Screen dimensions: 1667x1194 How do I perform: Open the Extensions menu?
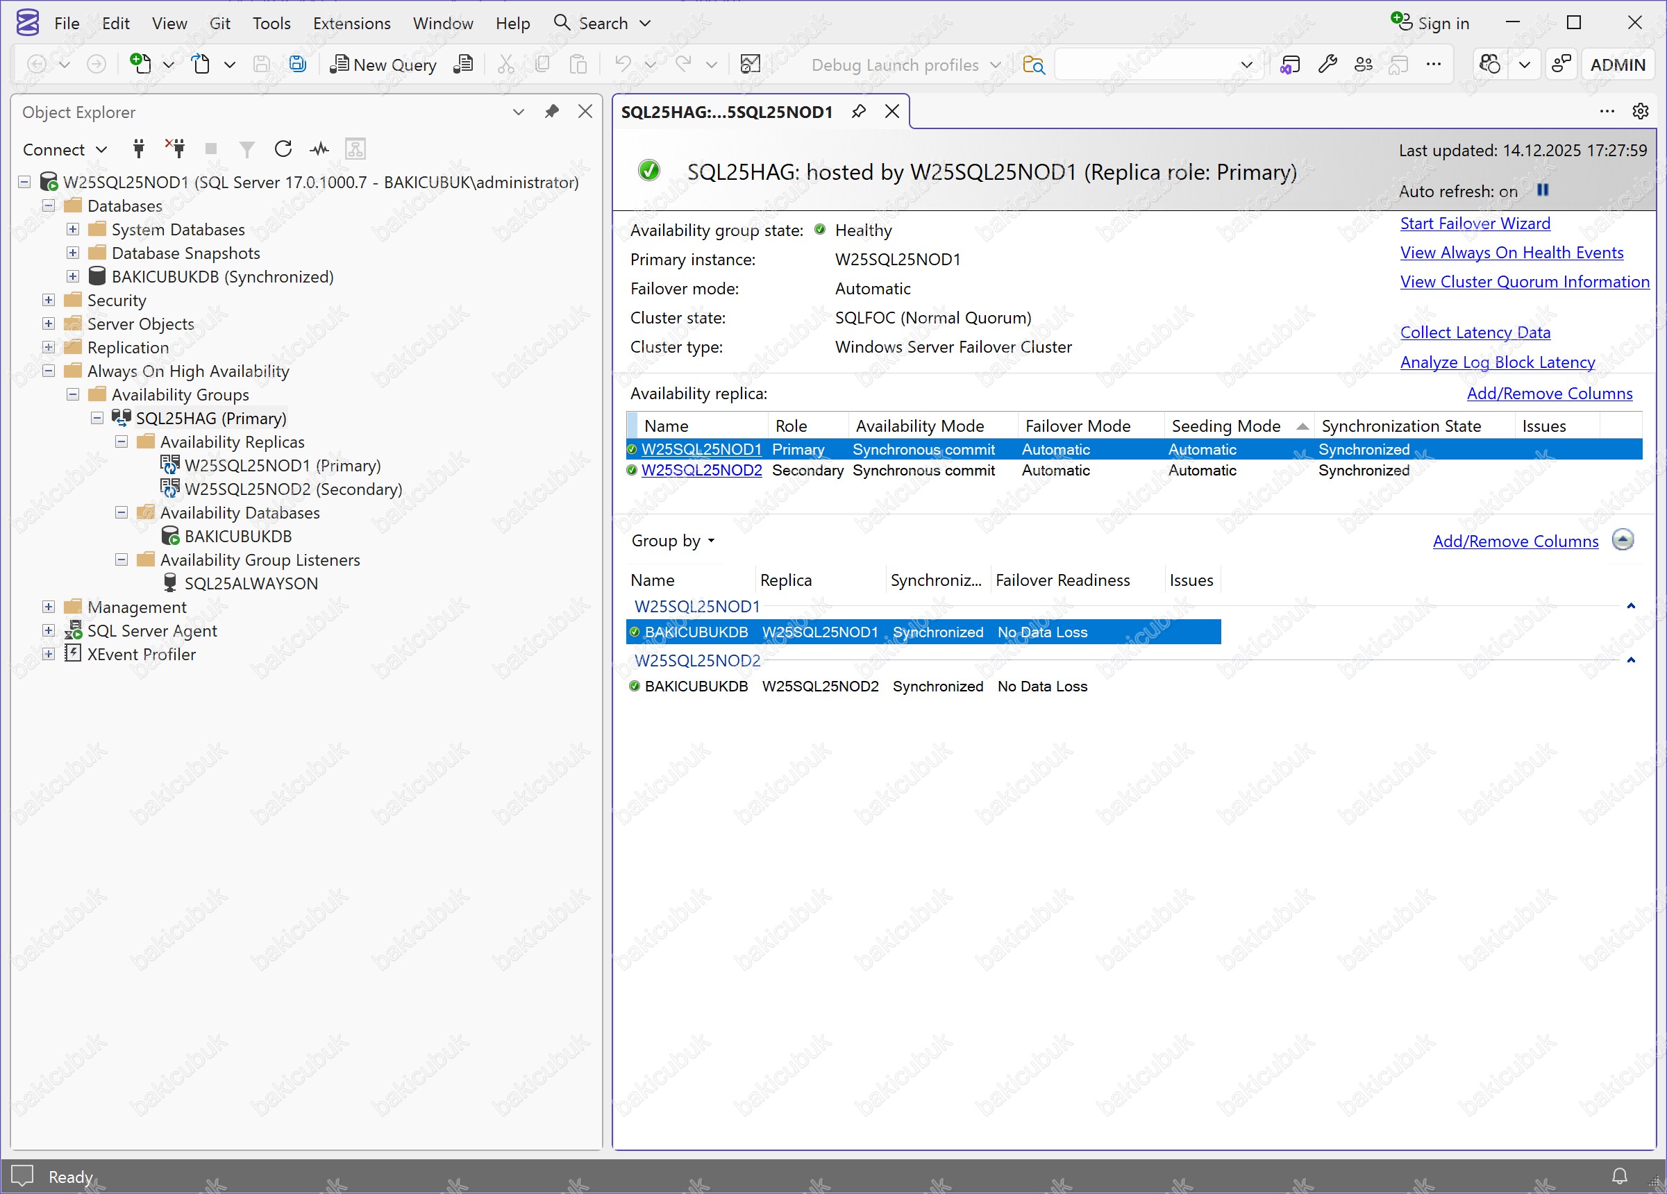(351, 24)
